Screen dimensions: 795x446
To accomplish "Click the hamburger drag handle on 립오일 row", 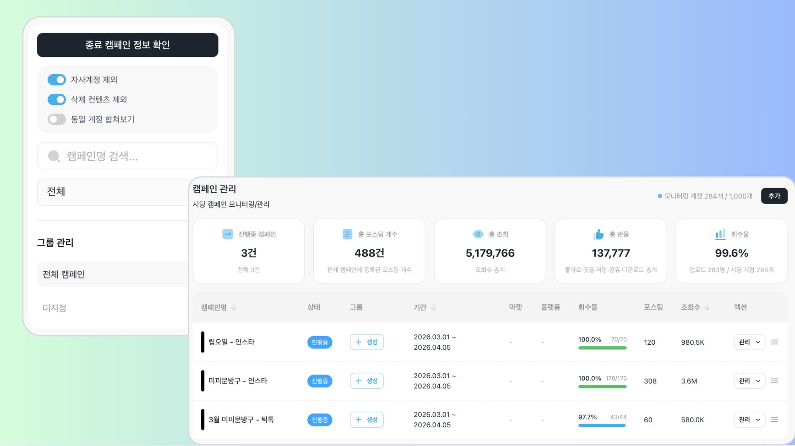I will tap(774, 342).
